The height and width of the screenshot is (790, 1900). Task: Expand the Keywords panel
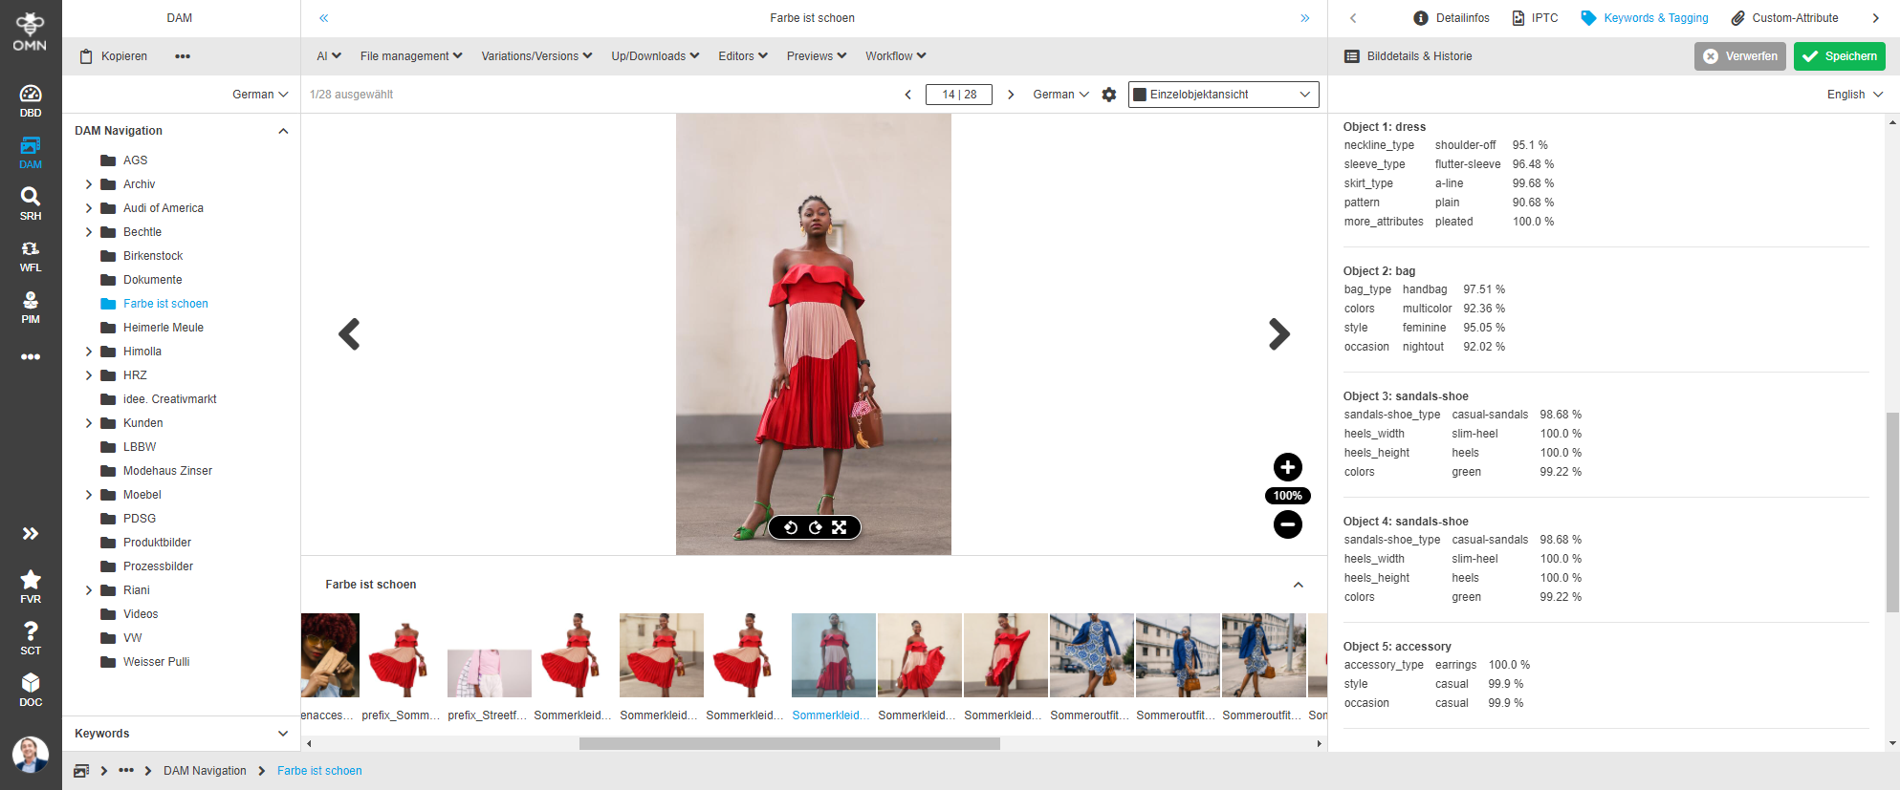pyautogui.click(x=283, y=734)
